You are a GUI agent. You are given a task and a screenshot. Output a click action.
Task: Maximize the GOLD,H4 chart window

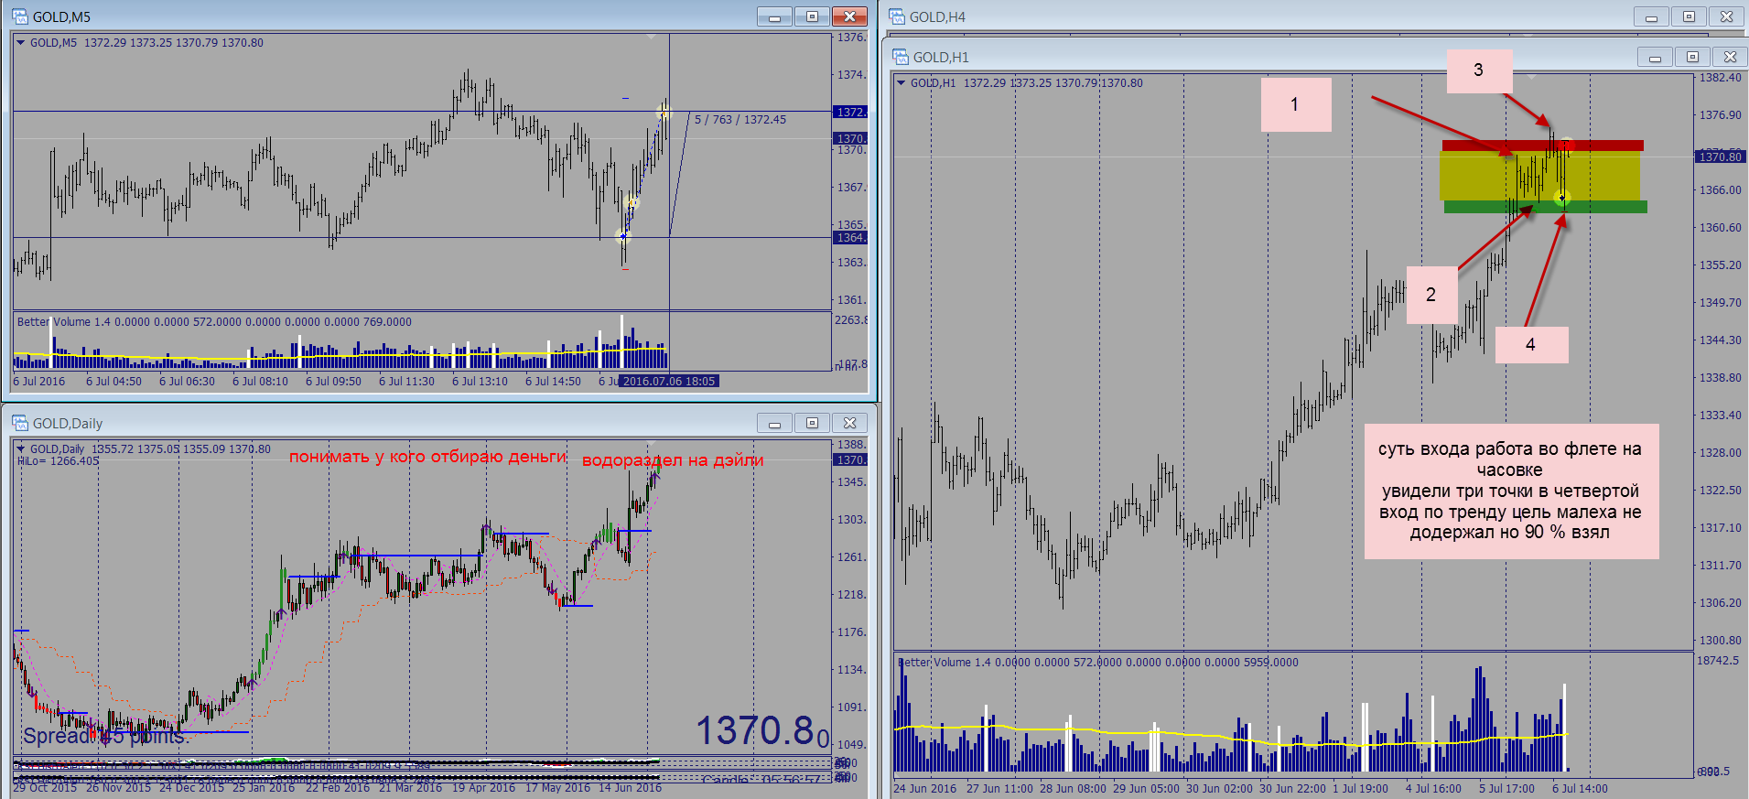coord(1690,16)
